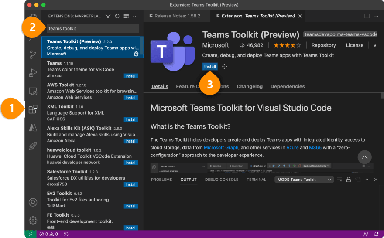384x238 pixels.
Task: Click the teamsdevapp.ms-teams-vscode identifier badge
Action: [341, 34]
